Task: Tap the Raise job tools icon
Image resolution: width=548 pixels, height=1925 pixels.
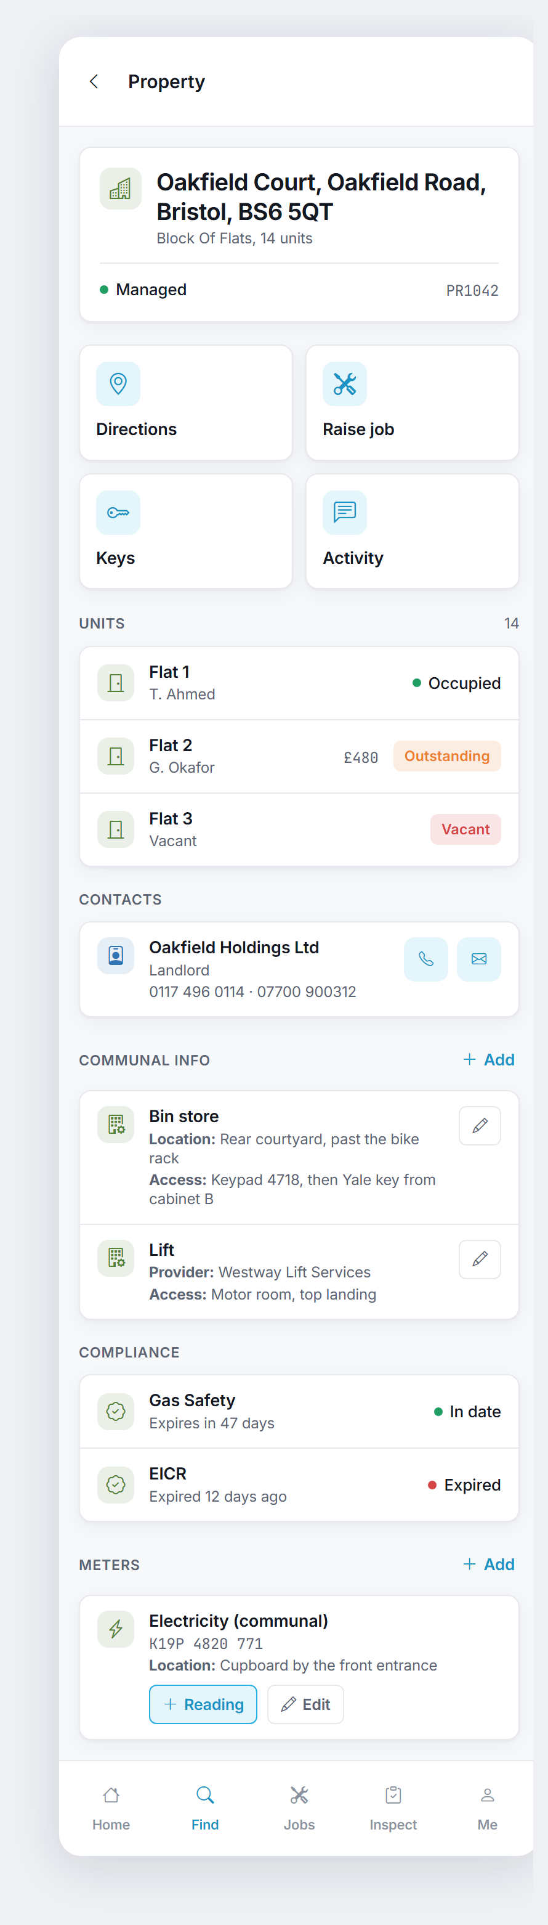Action: coord(344,384)
